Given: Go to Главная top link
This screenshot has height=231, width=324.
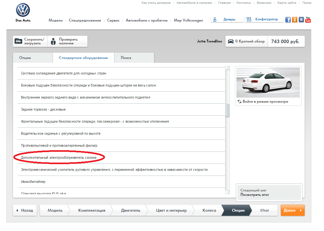Looking at the screenshot, I should (224, 3).
